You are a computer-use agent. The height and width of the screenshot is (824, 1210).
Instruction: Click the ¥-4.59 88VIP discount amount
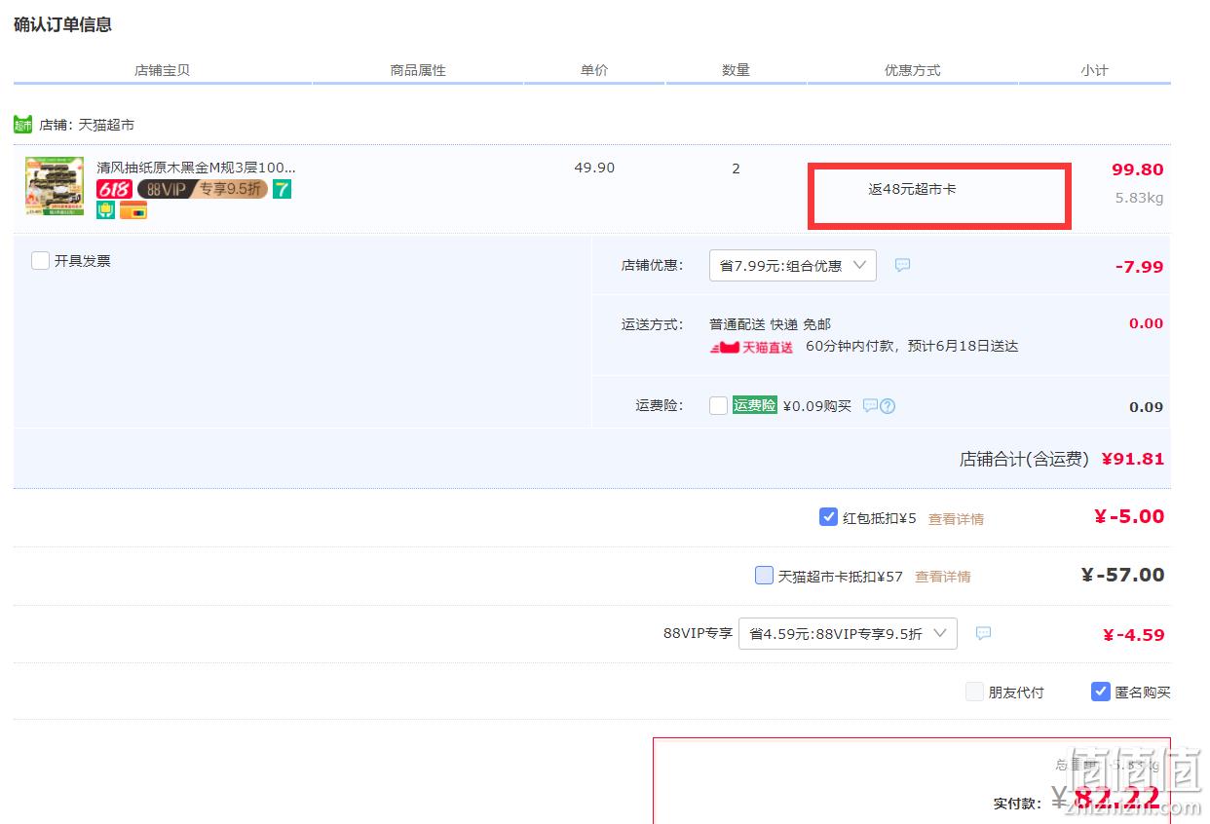[x=1133, y=635]
